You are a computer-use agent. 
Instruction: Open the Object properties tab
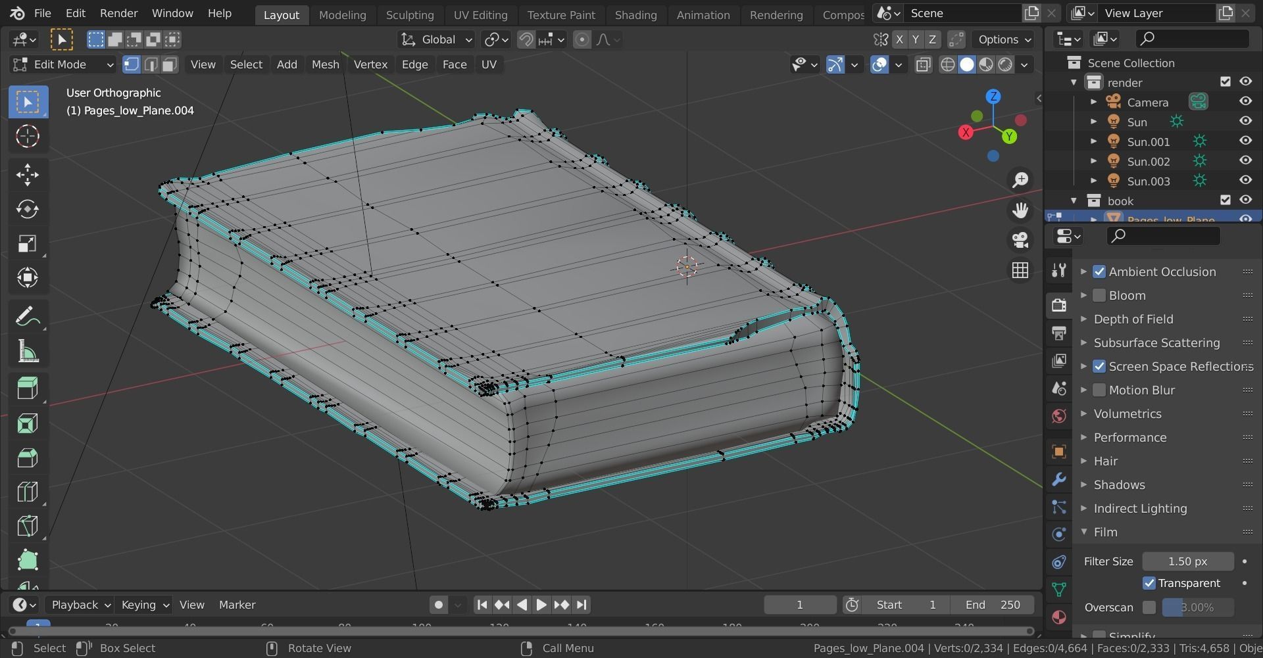(x=1058, y=451)
